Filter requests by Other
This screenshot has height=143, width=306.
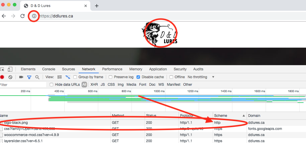(x=188, y=85)
